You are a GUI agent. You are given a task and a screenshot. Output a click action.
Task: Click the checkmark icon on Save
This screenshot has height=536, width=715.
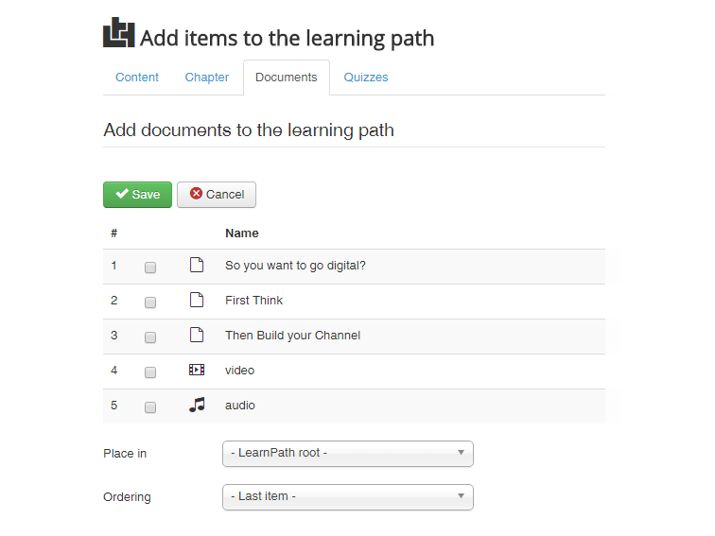[x=122, y=194]
